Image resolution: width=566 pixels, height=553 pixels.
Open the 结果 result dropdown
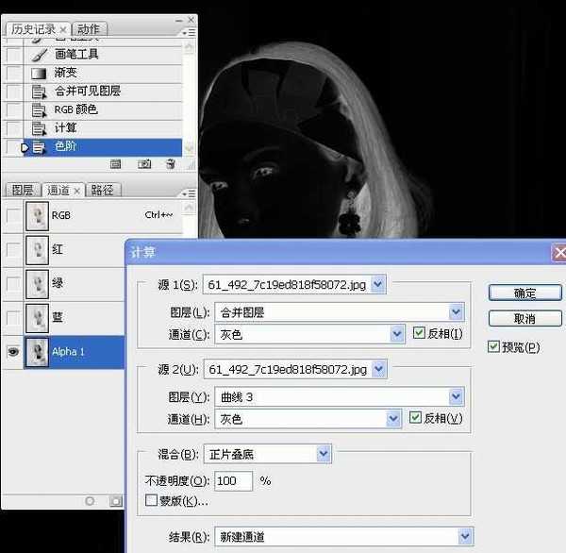click(x=465, y=537)
